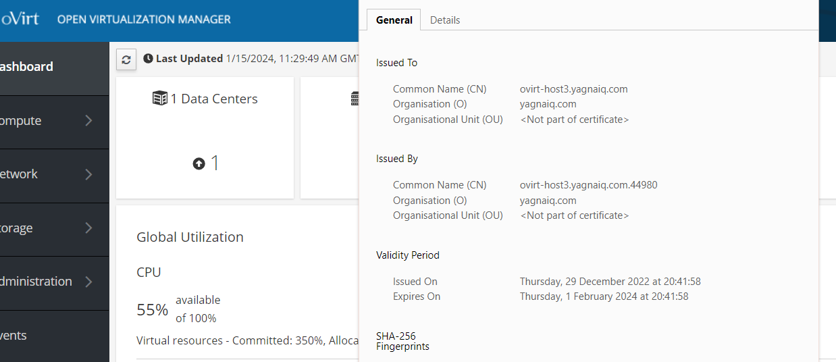Refresh the dashboard with the sync icon
The width and height of the screenshot is (836, 362).
click(x=126, y=59)
